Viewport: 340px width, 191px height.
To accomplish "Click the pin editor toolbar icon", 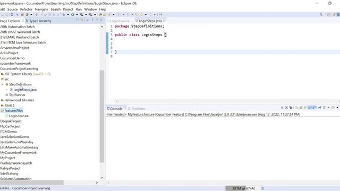I will [x=160, y=14].
